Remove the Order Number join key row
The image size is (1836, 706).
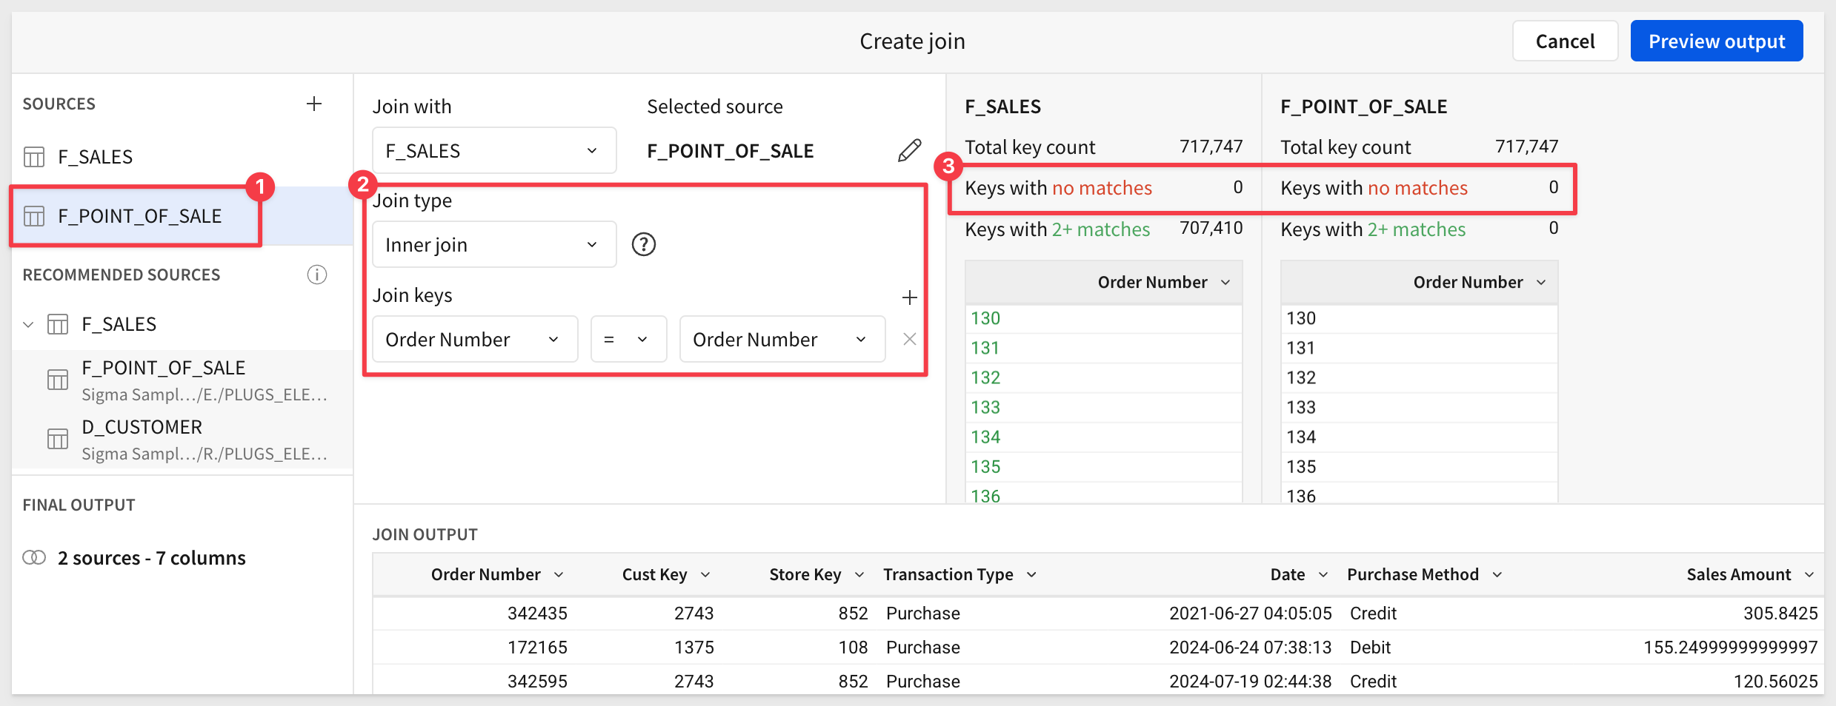pos(909,339)
